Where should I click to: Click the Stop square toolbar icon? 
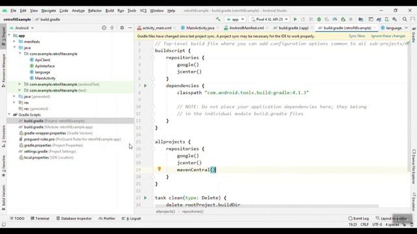351,19
